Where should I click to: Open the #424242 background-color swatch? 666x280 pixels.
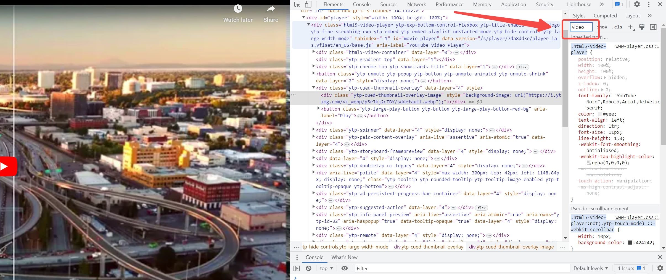(x=630, y=243)
